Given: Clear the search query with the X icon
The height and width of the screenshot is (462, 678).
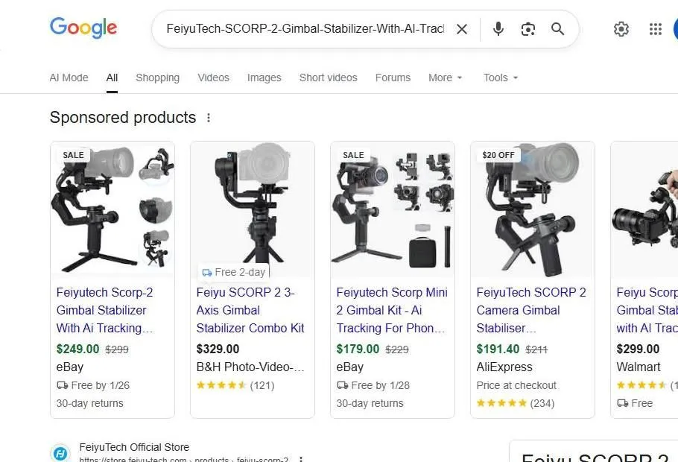Looking at the screenshot, I should click(462, 29).
